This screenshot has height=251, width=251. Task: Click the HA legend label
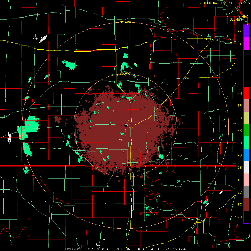[239, 93]
